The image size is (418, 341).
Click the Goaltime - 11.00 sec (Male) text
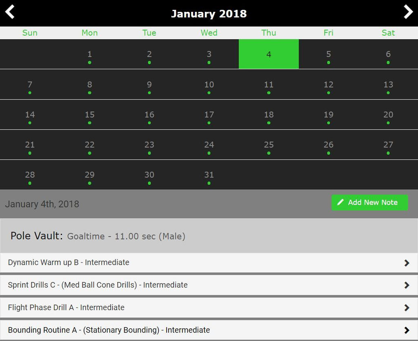(126, 236)
